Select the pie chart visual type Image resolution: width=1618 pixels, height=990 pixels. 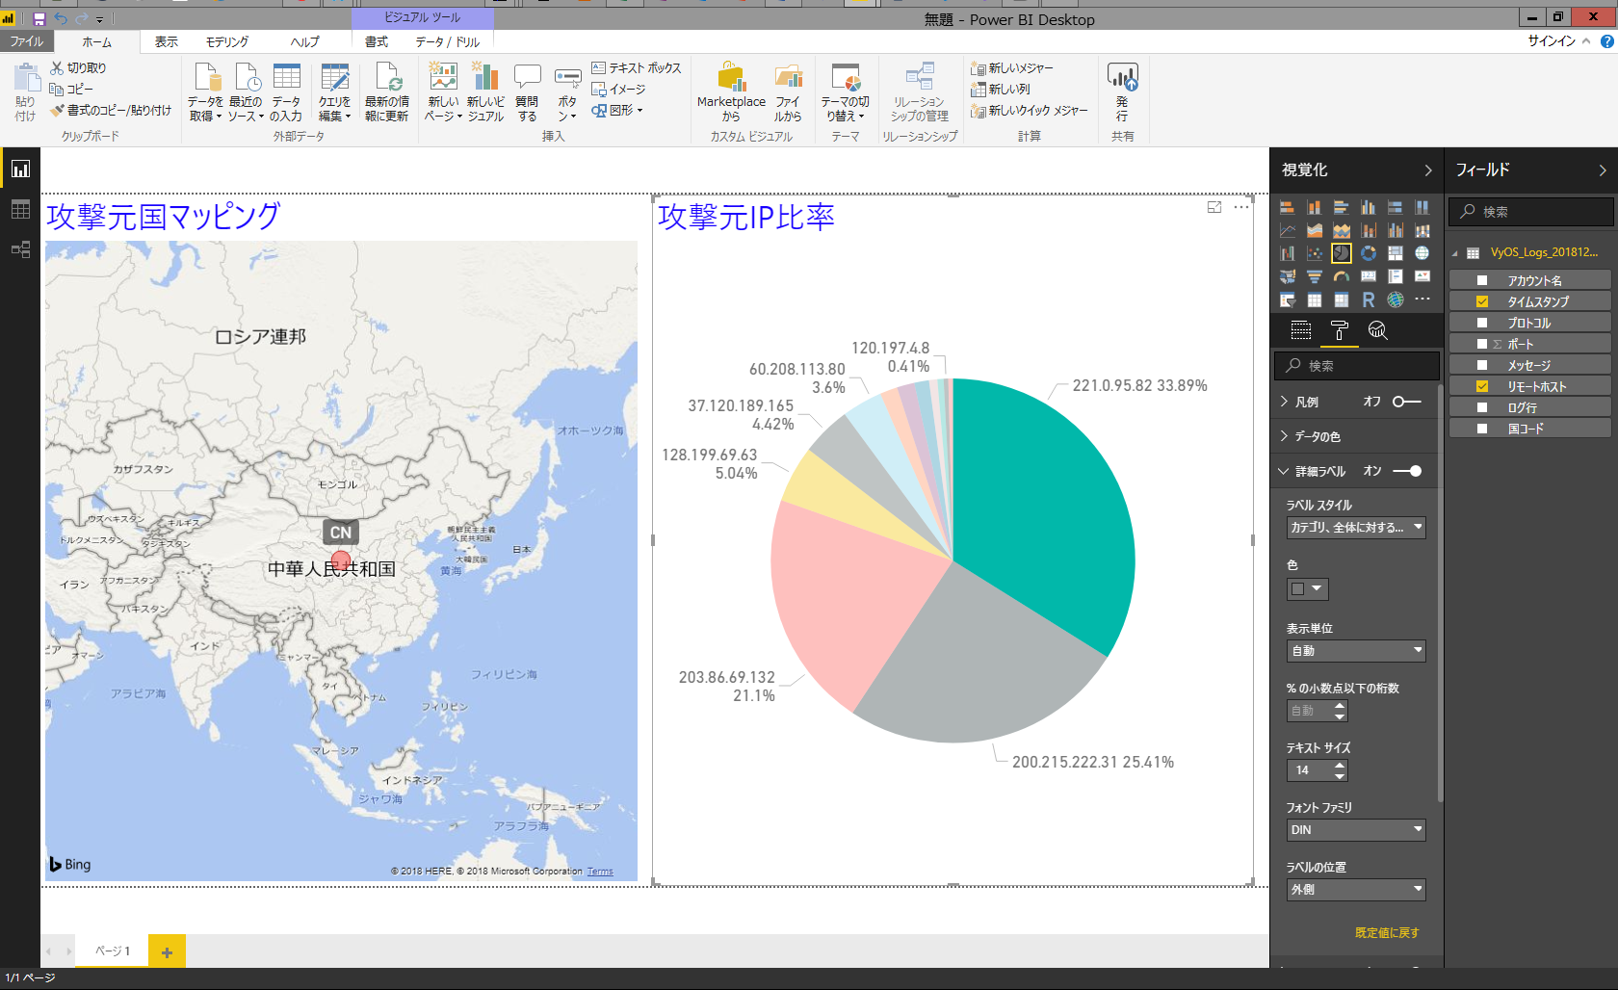1341,253
